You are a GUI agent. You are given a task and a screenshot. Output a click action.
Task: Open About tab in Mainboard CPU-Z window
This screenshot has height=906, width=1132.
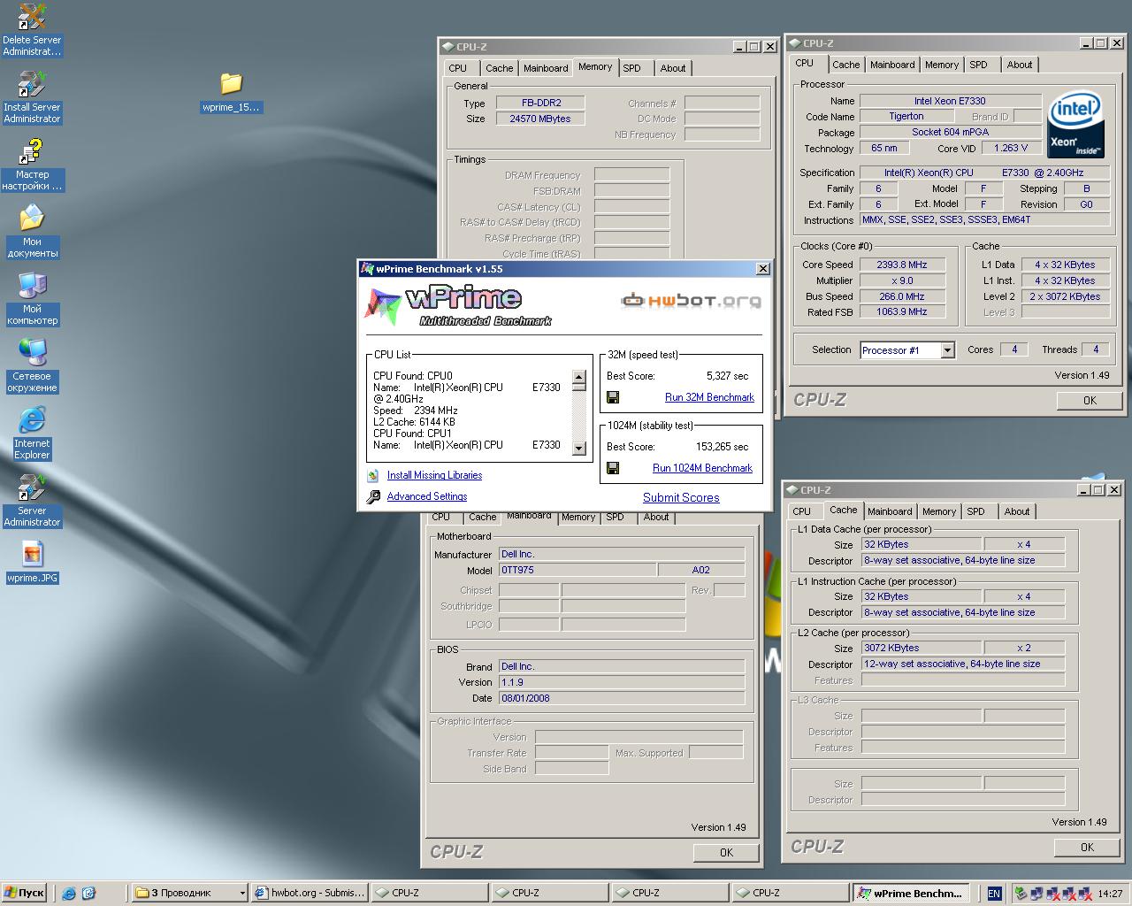(655, 518)
